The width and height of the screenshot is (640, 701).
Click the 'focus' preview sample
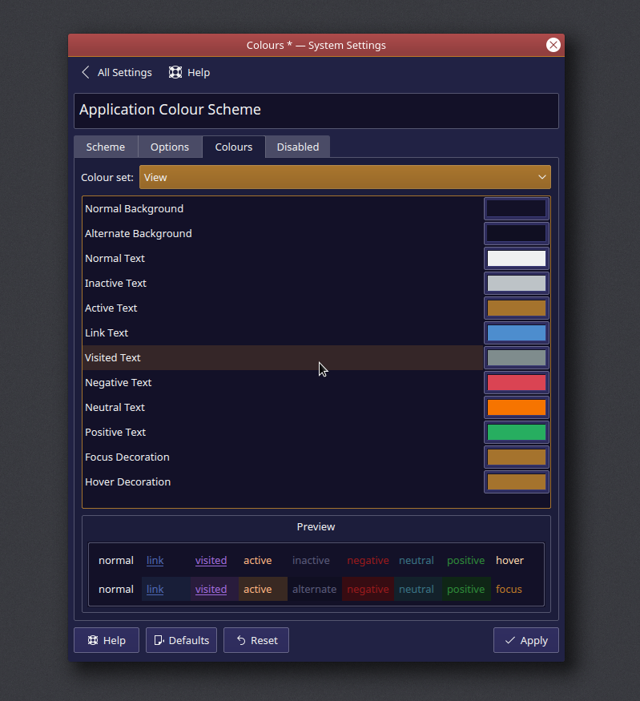tap(509, 589)
